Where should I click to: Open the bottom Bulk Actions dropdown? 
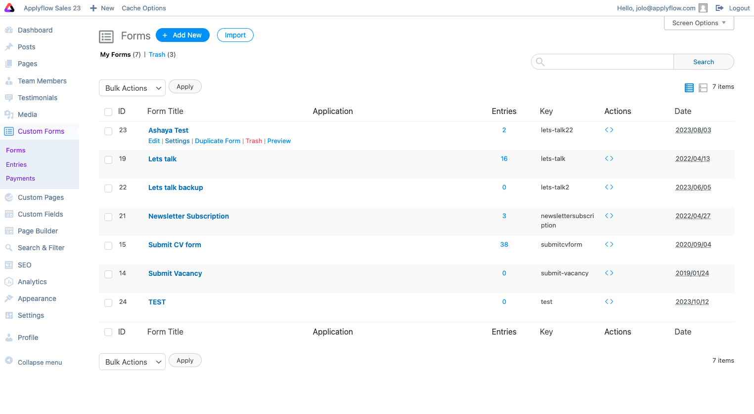pyautogui.click(x=132, y=362)
